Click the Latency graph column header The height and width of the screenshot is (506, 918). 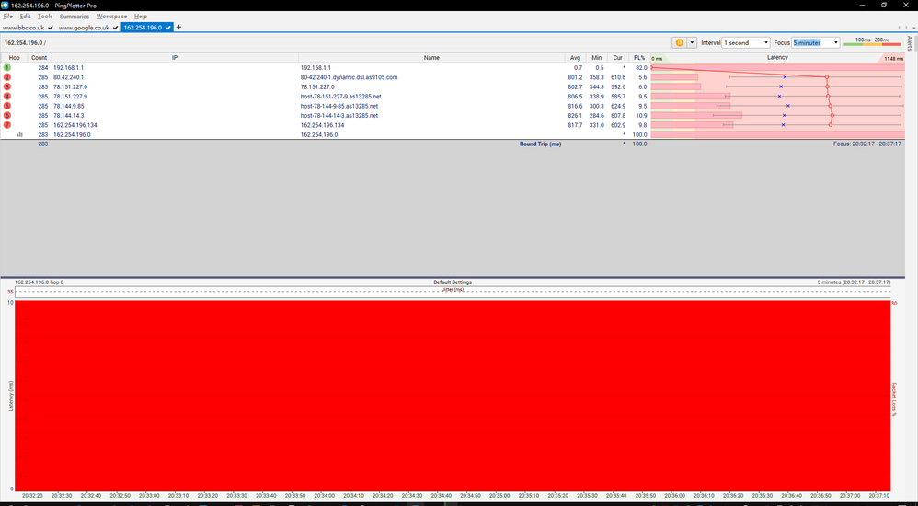(777, 57)
